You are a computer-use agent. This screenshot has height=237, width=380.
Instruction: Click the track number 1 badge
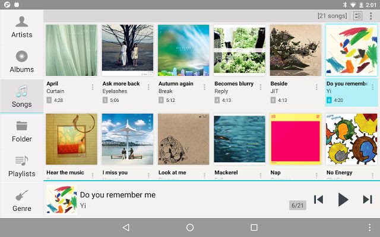click(49, 100)
